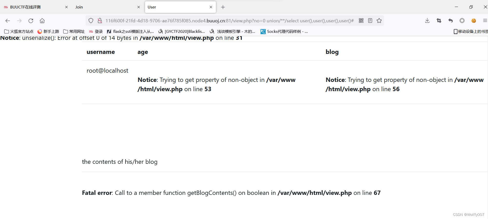Click 'the contents of his/her blog' text
The height and width of the screenshot is (219, 488).
click(x=120, y=162)
